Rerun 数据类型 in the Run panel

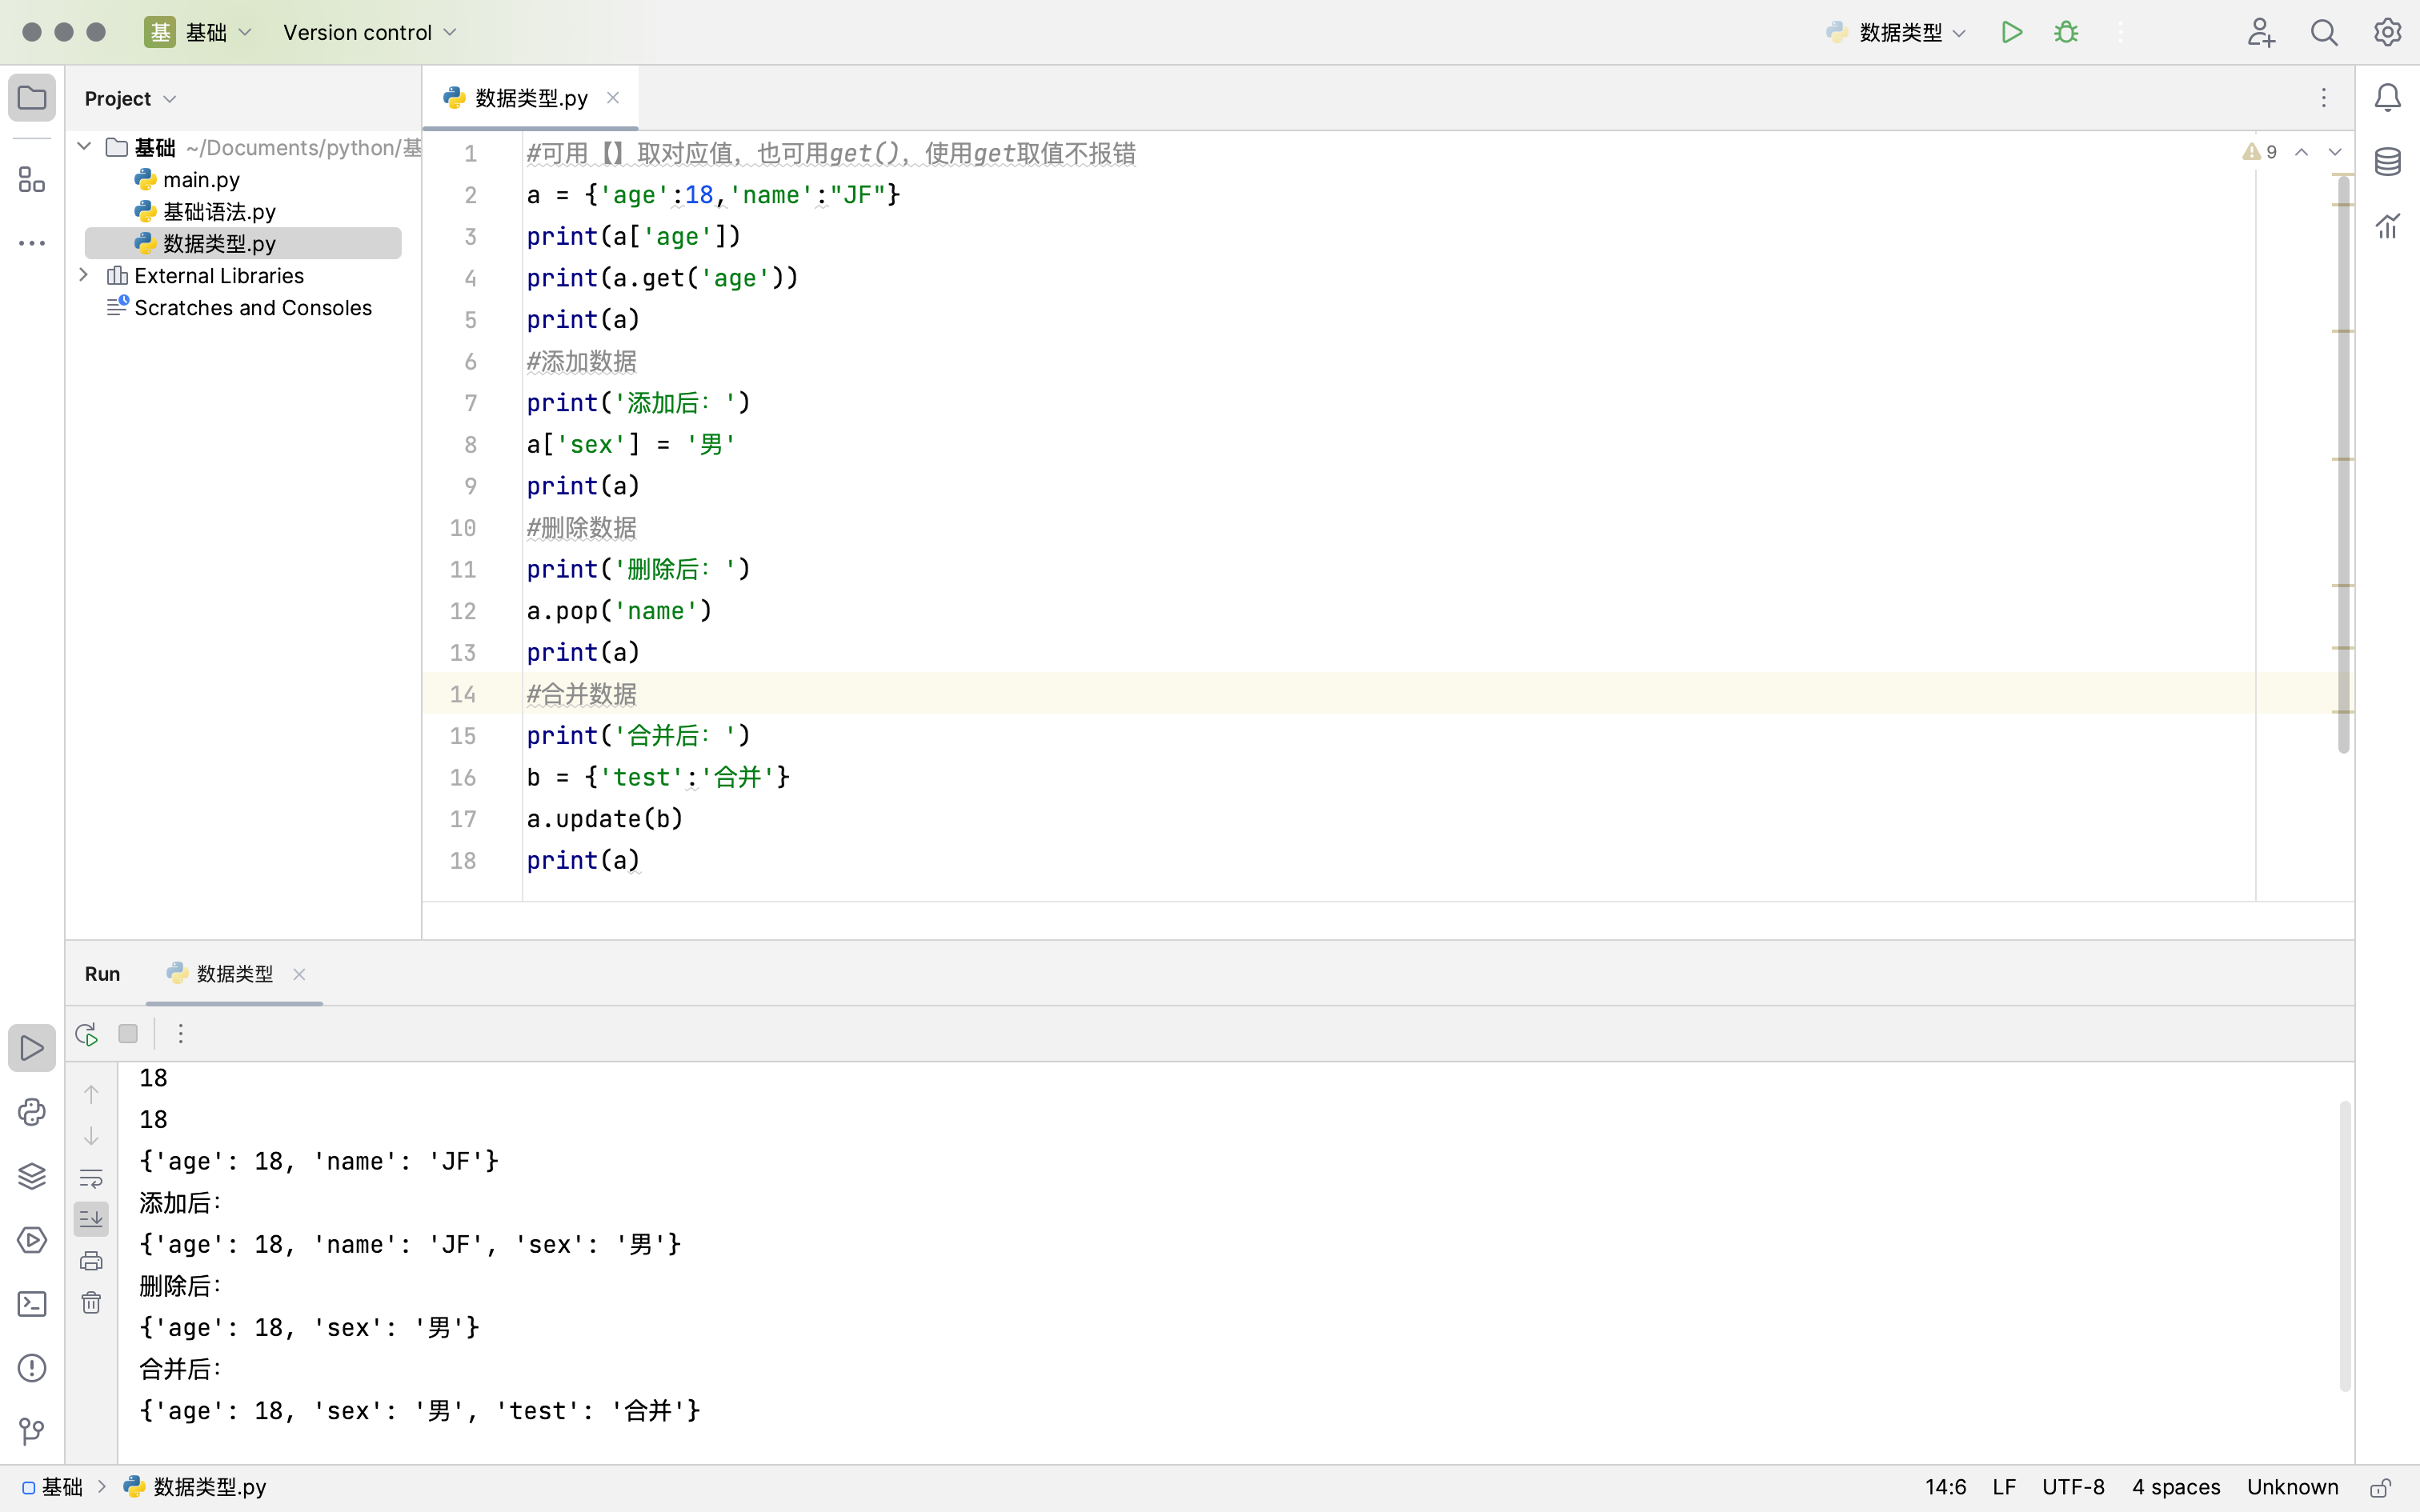(87, 1034)
